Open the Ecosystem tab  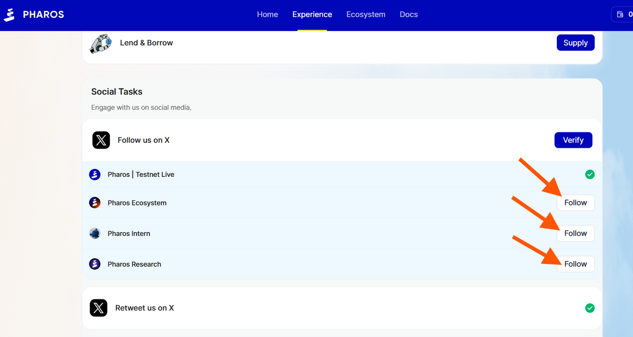[x=366, y=14]
